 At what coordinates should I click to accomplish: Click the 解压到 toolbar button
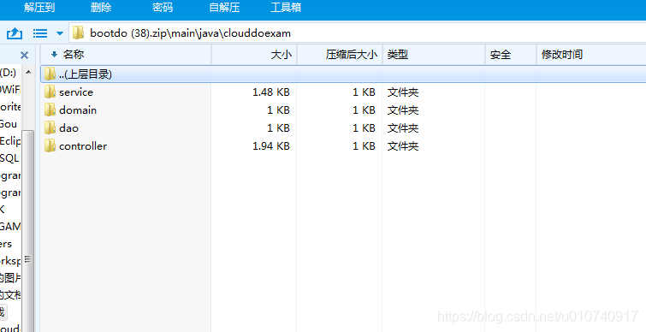(39, 8)
